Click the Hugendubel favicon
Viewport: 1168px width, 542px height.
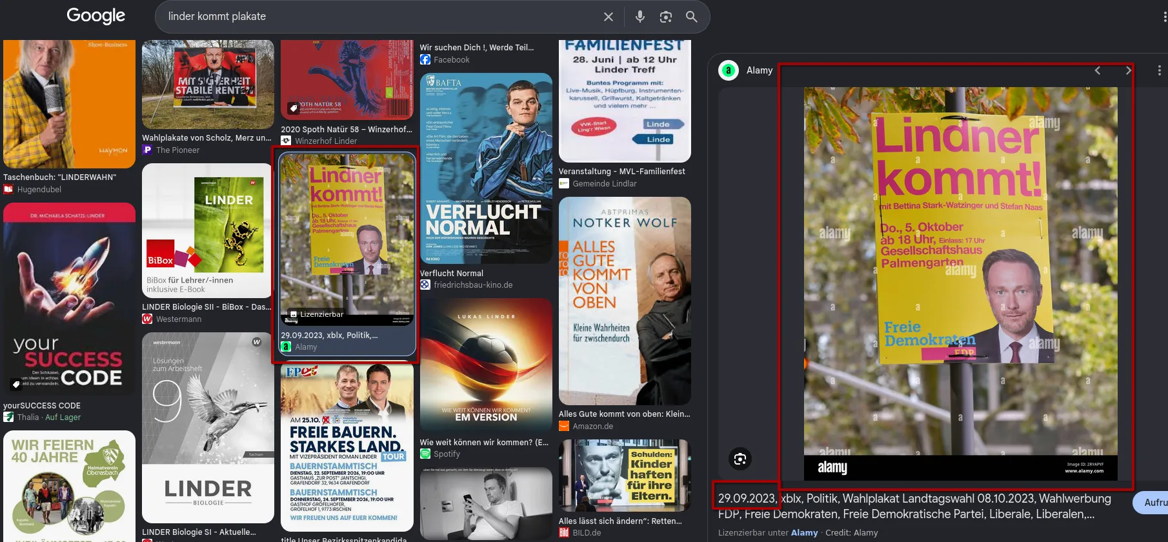pyautogui.click(x=8, y=190)
